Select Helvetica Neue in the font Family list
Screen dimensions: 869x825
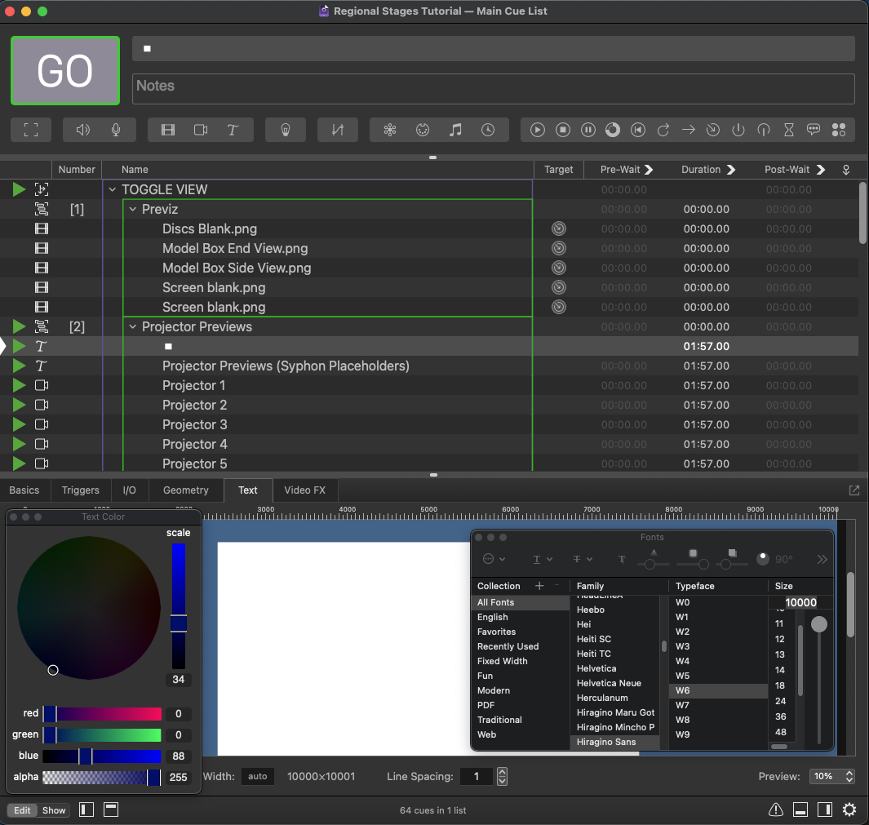(609, 683)
